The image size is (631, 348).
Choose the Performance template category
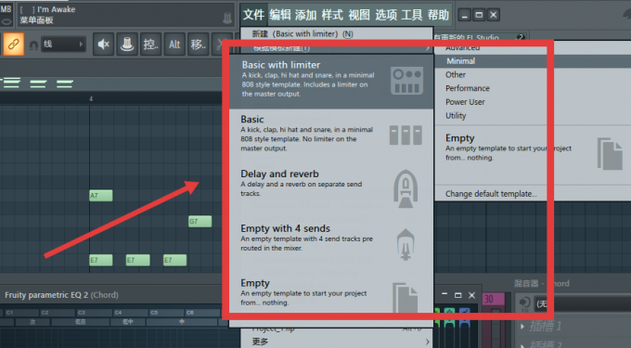click(467, 88)
